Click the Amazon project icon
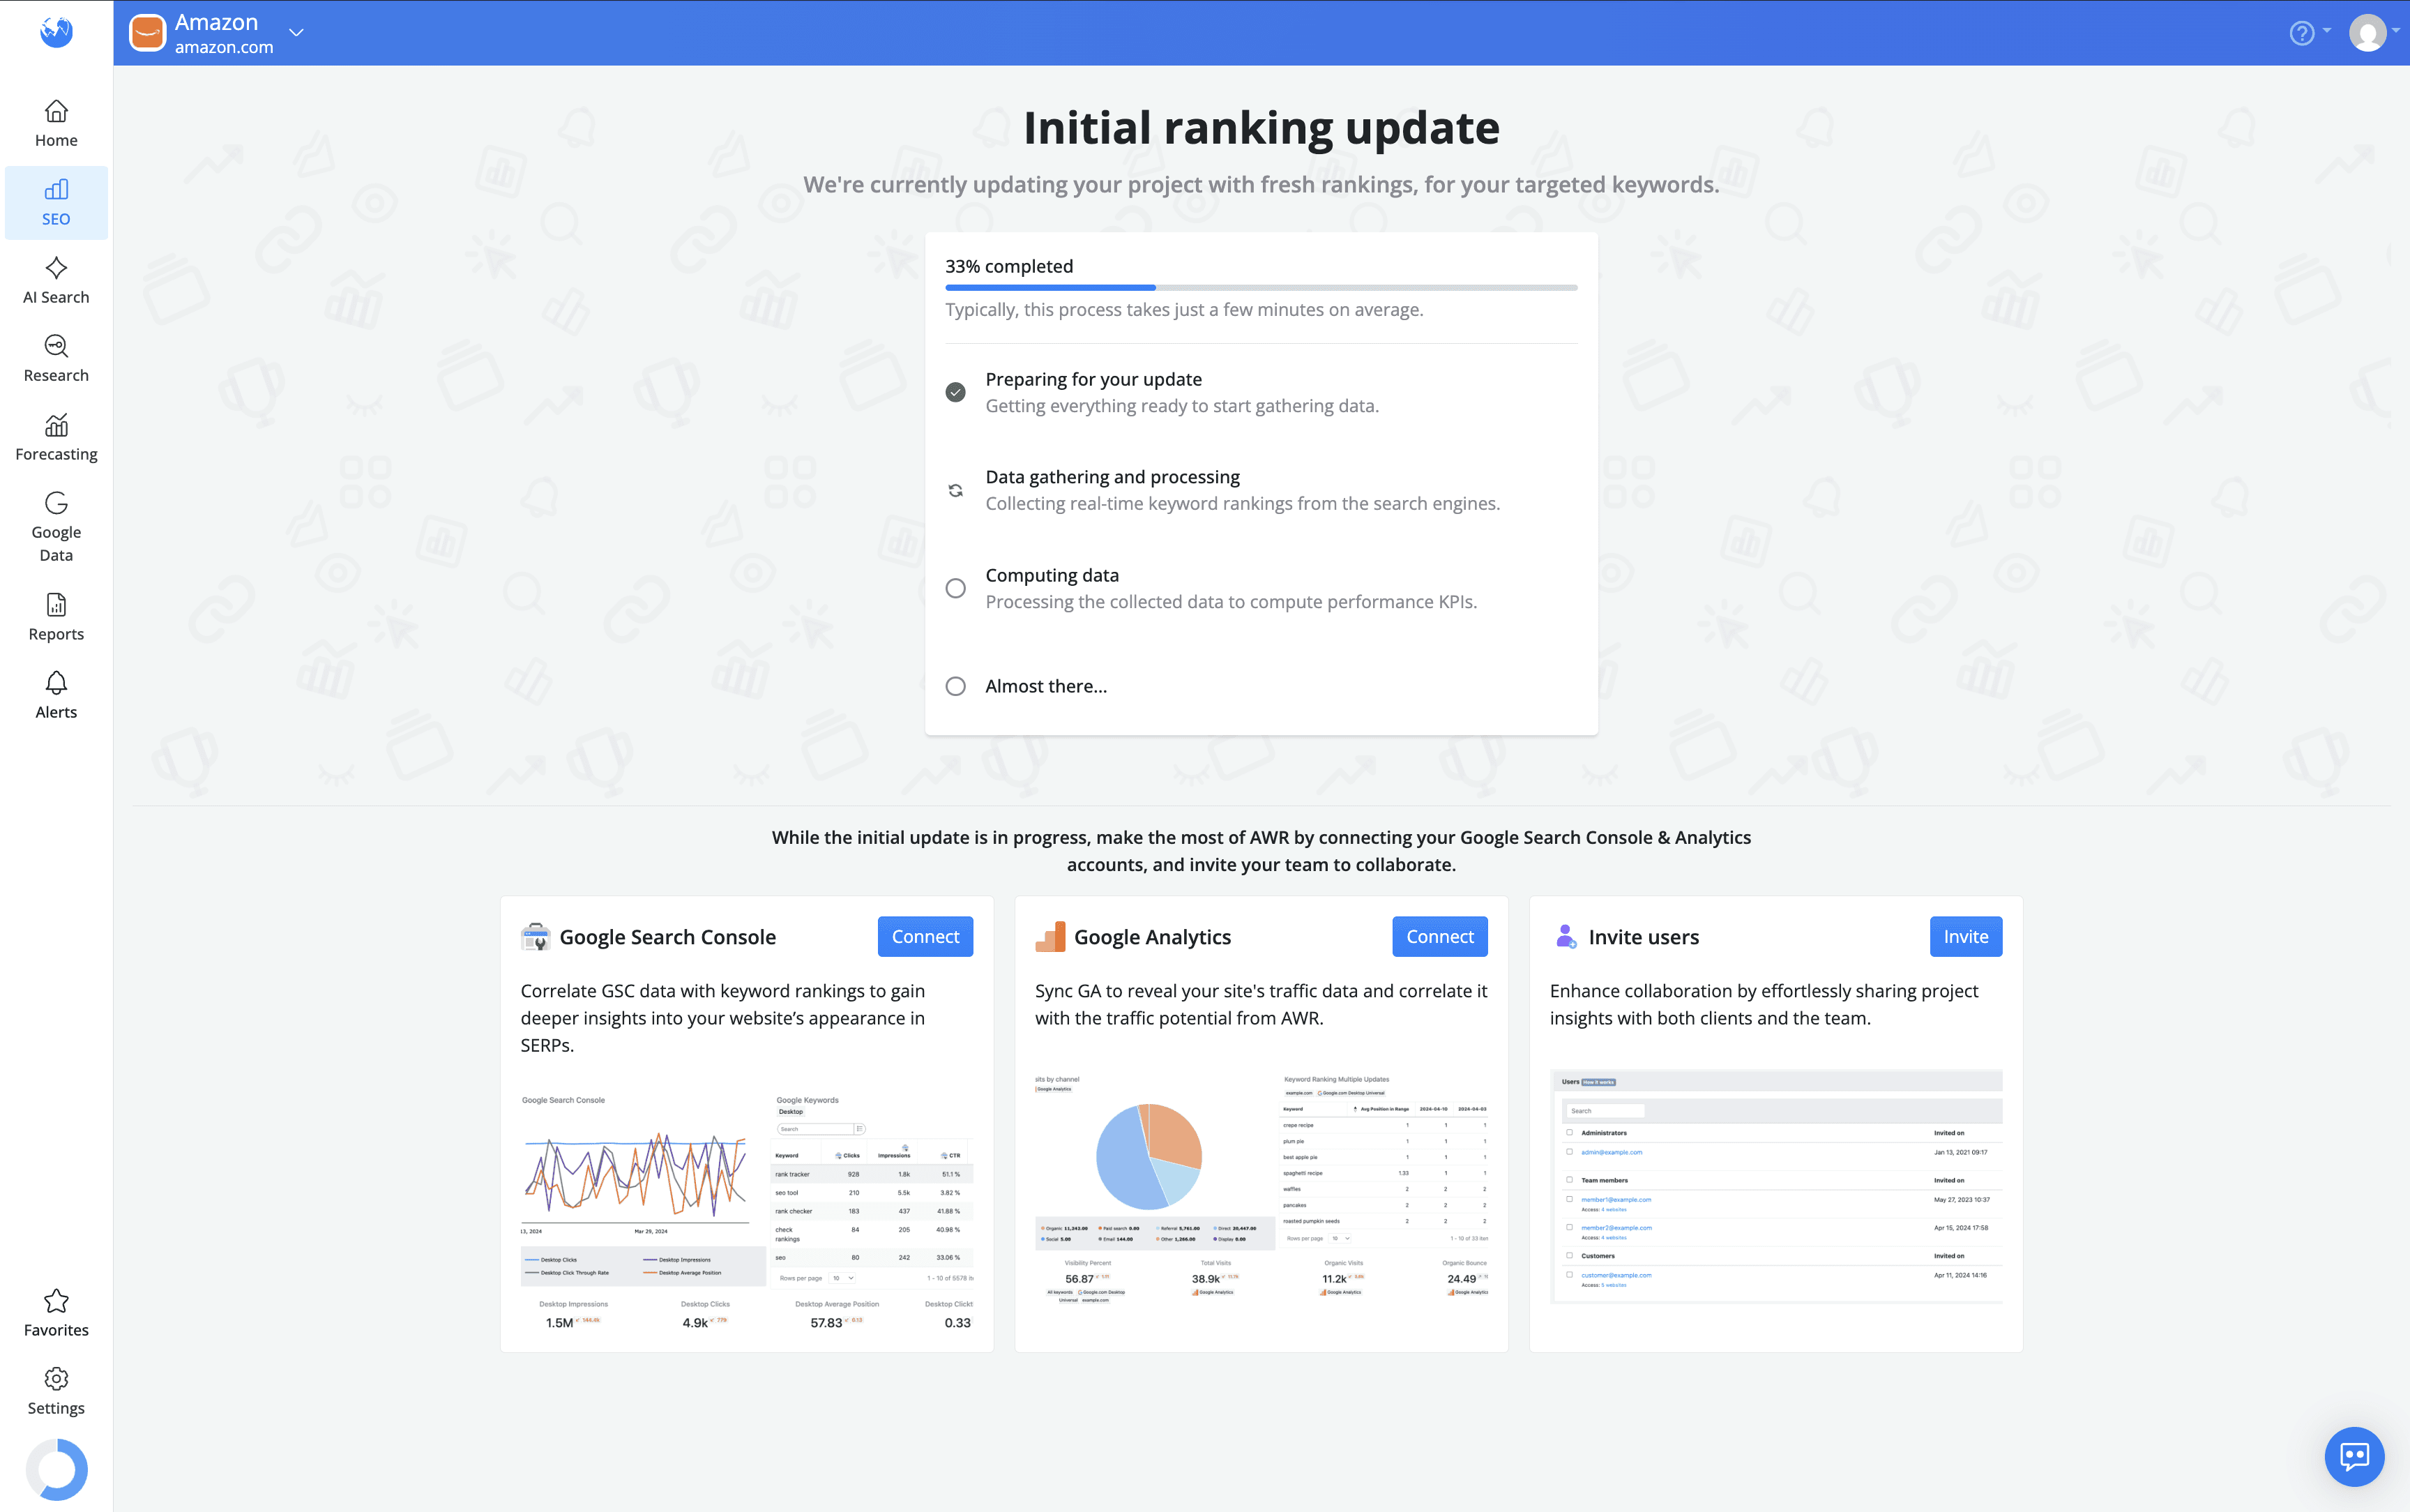2410x1512 pixels. pos(147,33)
